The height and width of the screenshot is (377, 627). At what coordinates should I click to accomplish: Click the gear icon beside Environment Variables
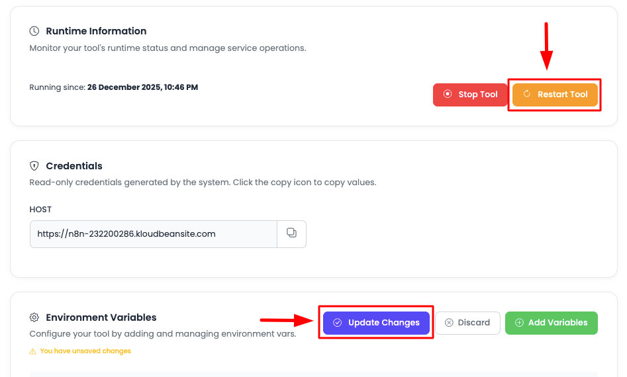(34, 317)
